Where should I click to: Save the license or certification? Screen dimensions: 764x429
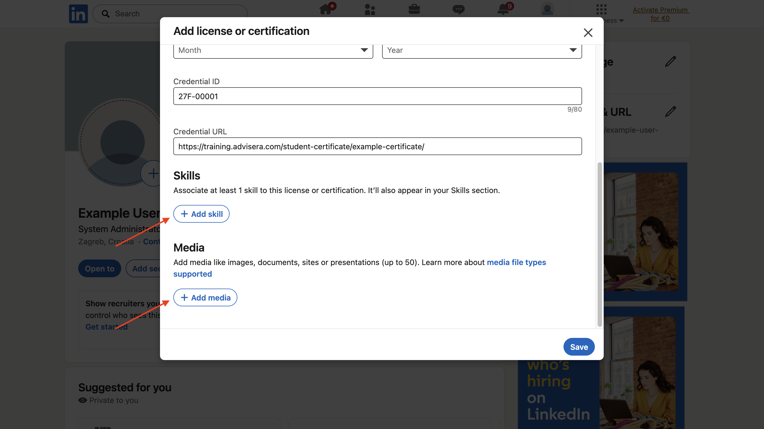tap(579, 347)
